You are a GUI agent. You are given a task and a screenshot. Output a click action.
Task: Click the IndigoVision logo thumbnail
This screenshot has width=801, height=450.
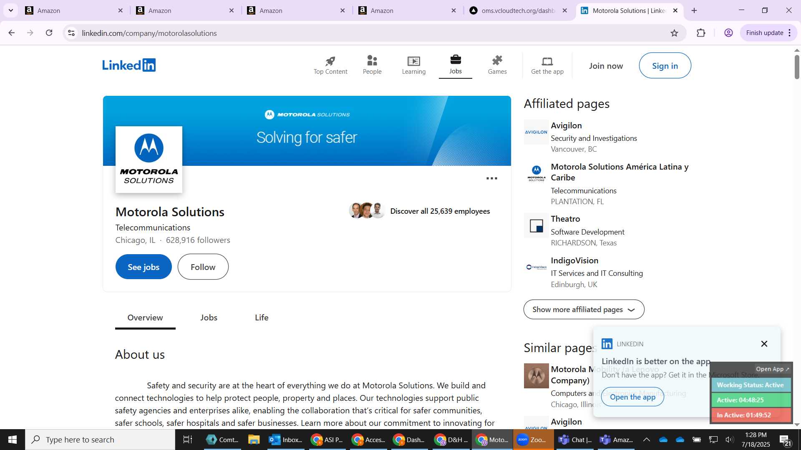click(x=536, y=267)
